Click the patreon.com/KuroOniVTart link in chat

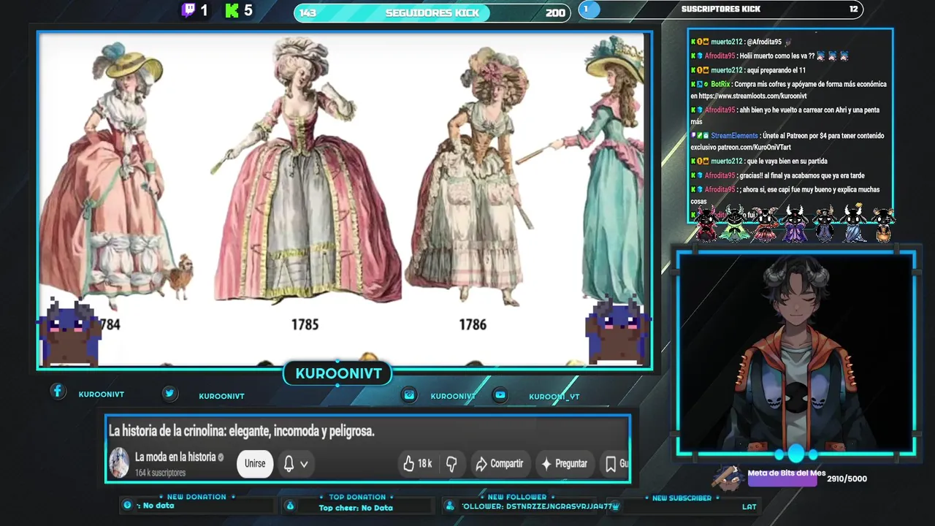tap(755, 147)
